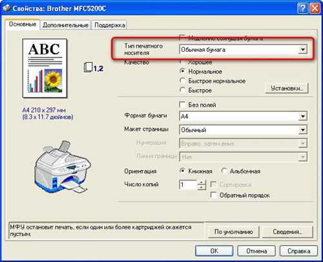Click the ABC page preview thumbnail
323x262 pixels.
(45, 68)
